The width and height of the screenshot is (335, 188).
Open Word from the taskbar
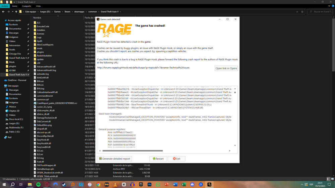[x=175, y=184]
